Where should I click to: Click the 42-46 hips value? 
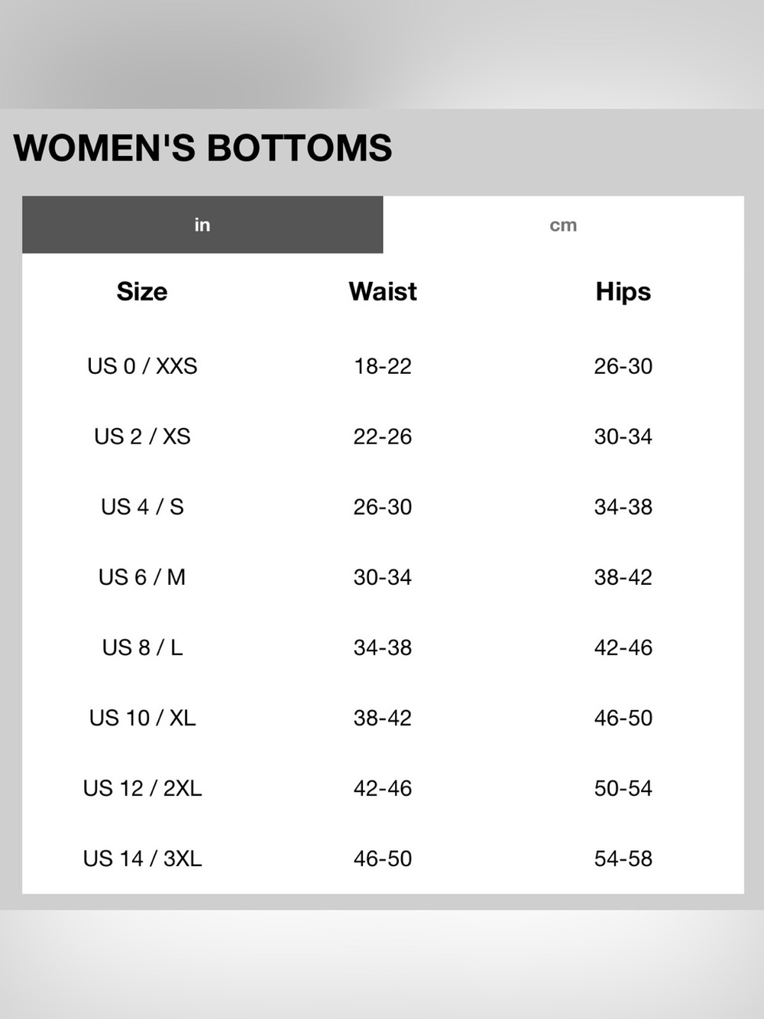(x=623, y=647)
